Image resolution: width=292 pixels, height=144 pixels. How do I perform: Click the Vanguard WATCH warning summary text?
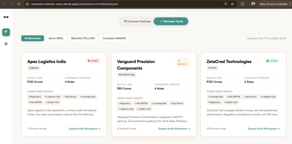[x=153, y=119]
